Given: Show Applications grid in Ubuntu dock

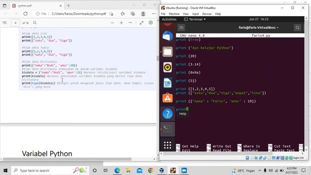Looking at the screenshot, I should coord(167,145).
